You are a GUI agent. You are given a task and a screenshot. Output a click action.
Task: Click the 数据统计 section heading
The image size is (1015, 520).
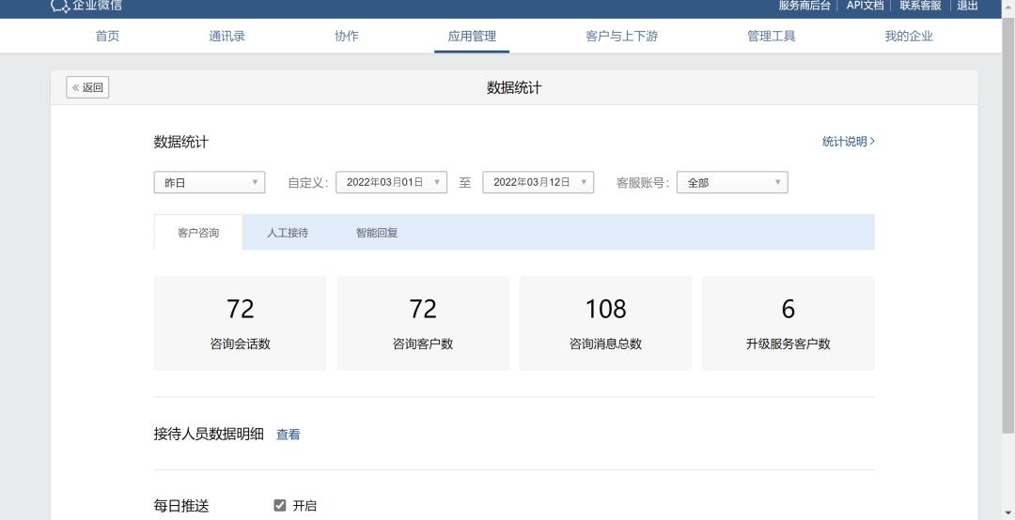tap(181, 143)
